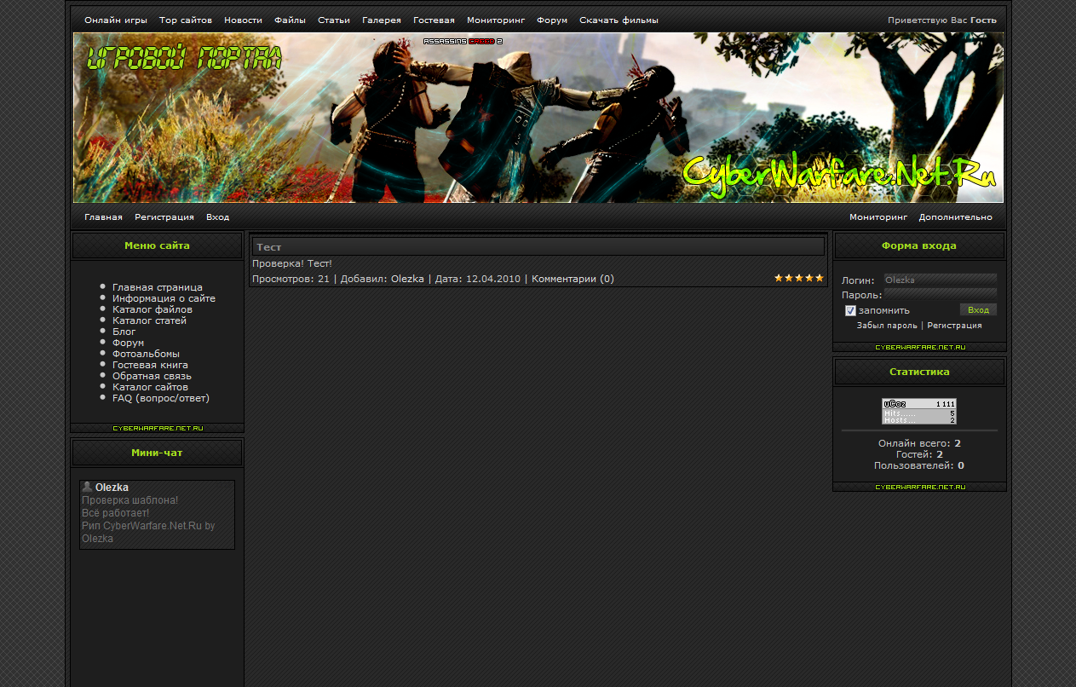The image size is (1076, 687).
Task: Open the "Комментарии (0)" link of the post
Action: coord(573,279)
